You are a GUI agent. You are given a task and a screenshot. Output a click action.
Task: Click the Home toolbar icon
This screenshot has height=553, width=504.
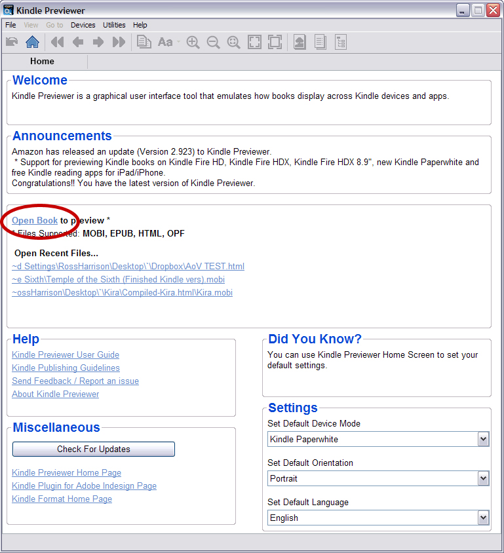[x=32, y=42]
